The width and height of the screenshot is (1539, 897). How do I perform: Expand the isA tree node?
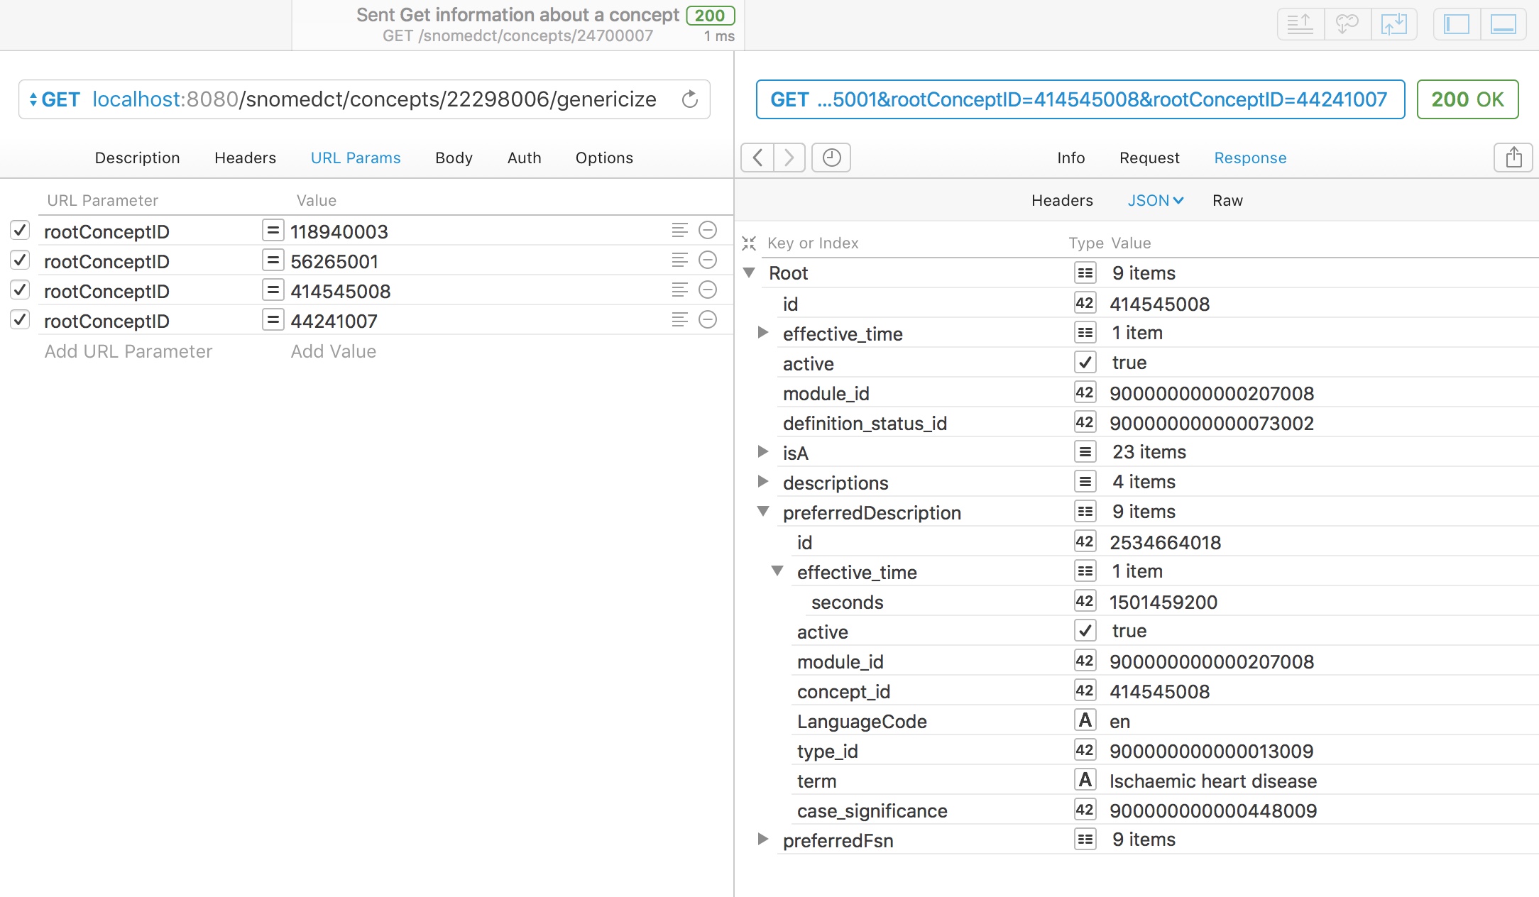point(763,452)
